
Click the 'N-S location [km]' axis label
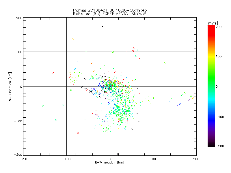pos(10,87)
